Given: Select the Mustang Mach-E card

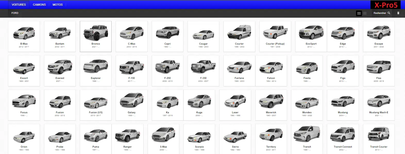Looking at the screenshot, I should 379,105.
